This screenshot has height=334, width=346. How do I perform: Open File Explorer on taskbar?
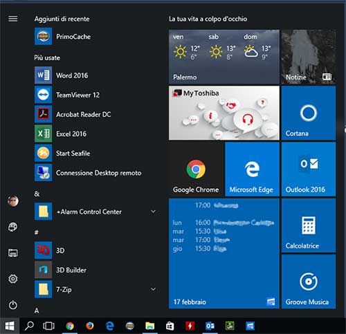tap(149, 326)
